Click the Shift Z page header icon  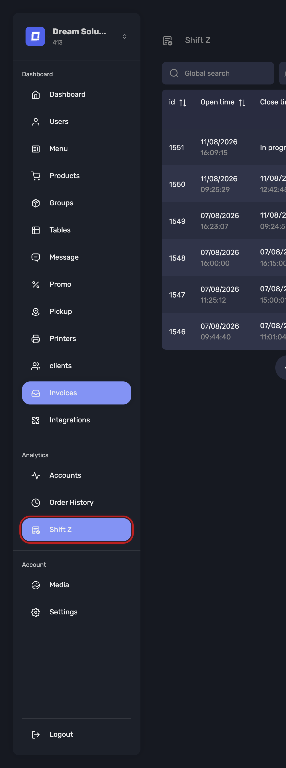click(168, 40)
